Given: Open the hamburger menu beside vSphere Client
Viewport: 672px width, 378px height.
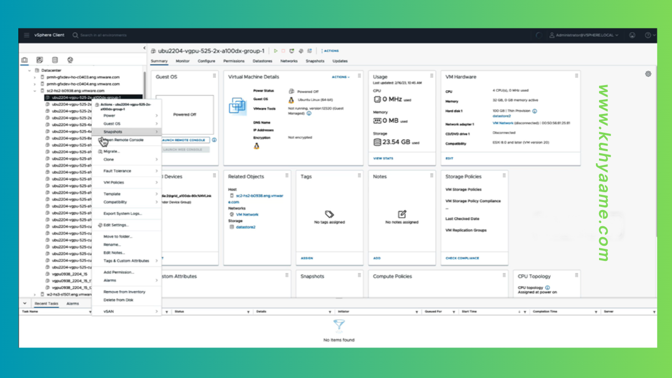Looking at the screenshot, I should pyautogui.click(x=26, y=35).
